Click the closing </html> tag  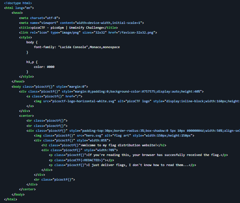pyautogui.click(x=10, y=200)
